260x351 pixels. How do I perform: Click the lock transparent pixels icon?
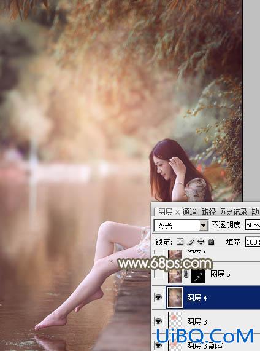pos(180,242)
